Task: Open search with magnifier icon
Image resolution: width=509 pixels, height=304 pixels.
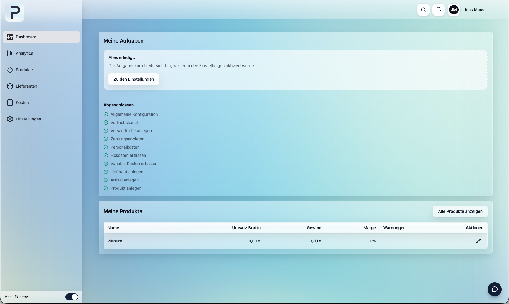Action: 423,10
